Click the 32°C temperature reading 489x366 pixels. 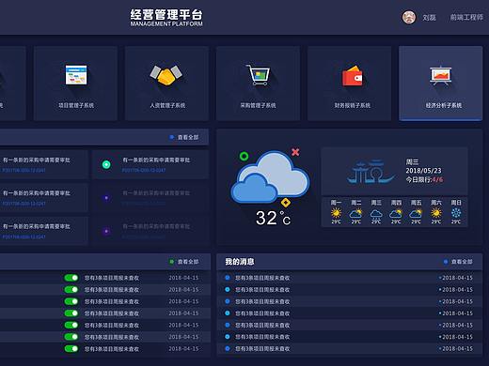coord(273,218)
